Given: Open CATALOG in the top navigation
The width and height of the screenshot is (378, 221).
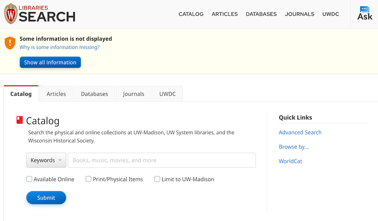Looking at the screenshot, I should (191, 14).
